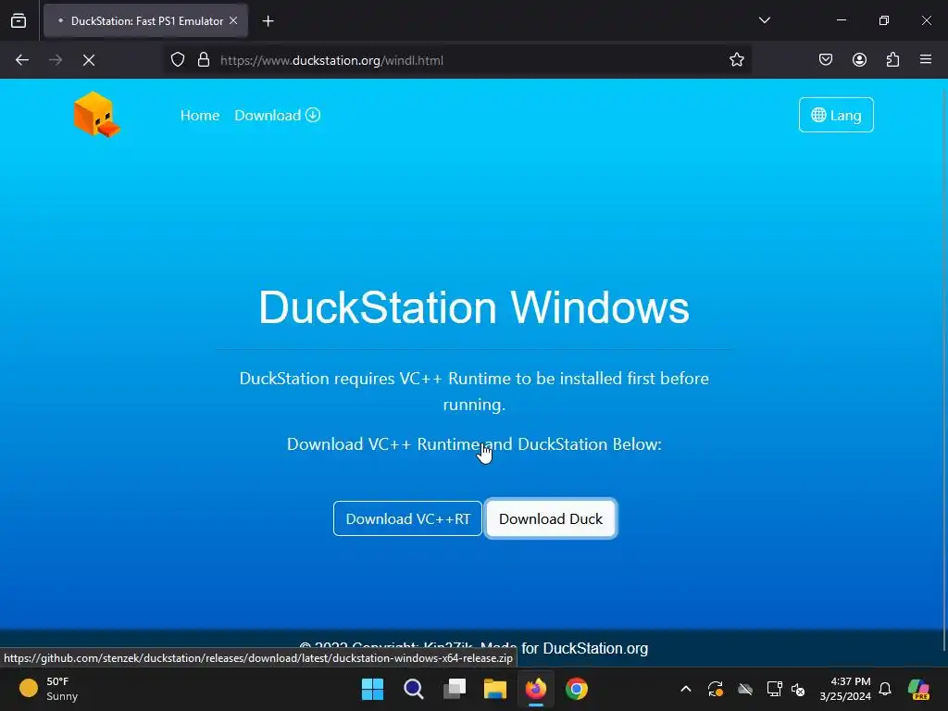Click the Download Duck button
Image resolution: width=948 pixels, height=711 pixels.
pyautogui.click(x=551, y=518)
